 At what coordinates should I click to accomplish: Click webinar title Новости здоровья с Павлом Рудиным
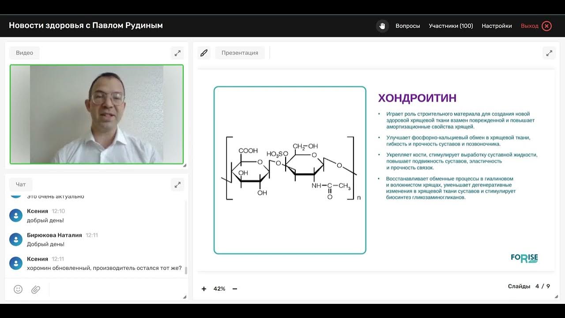pyautogui.click(x=86, y=26)
